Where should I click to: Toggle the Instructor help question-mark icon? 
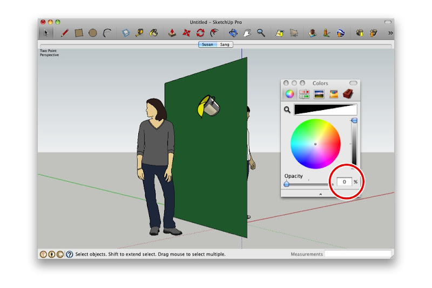pos(70,255)
